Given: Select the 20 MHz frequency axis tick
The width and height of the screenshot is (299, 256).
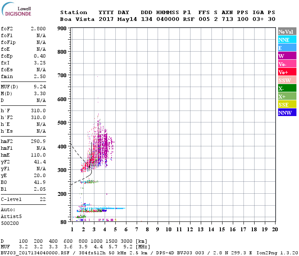Looking at the screenshot, I should (x=274, y=229).
